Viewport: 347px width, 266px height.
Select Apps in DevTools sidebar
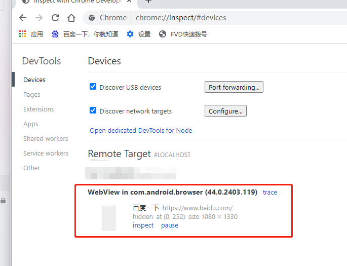(31, 124)
